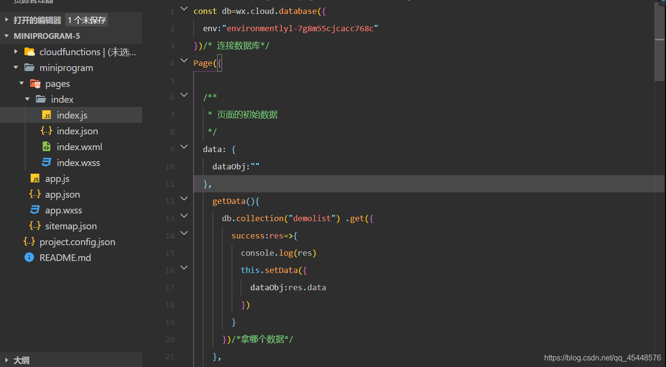Click the braces icon beside project.config.json
Screen dimensions: 666x367
click(x=29, y=242)
